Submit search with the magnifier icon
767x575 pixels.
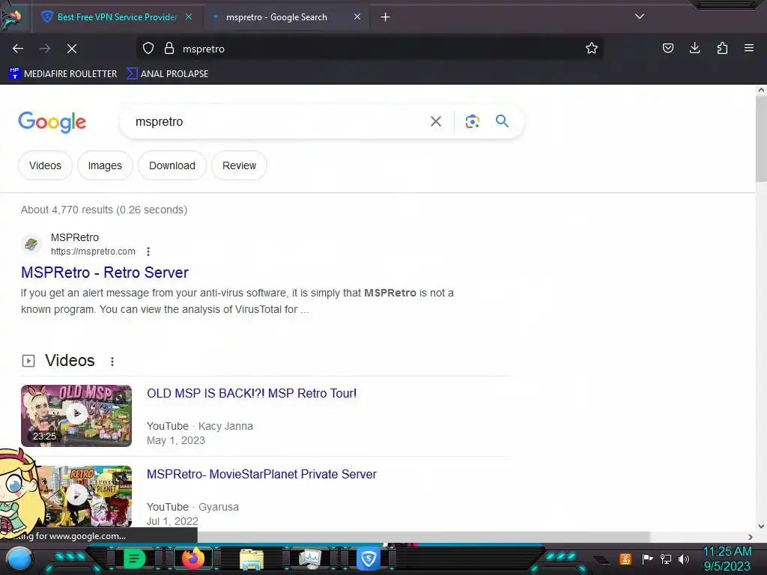[x=502, y=121]
